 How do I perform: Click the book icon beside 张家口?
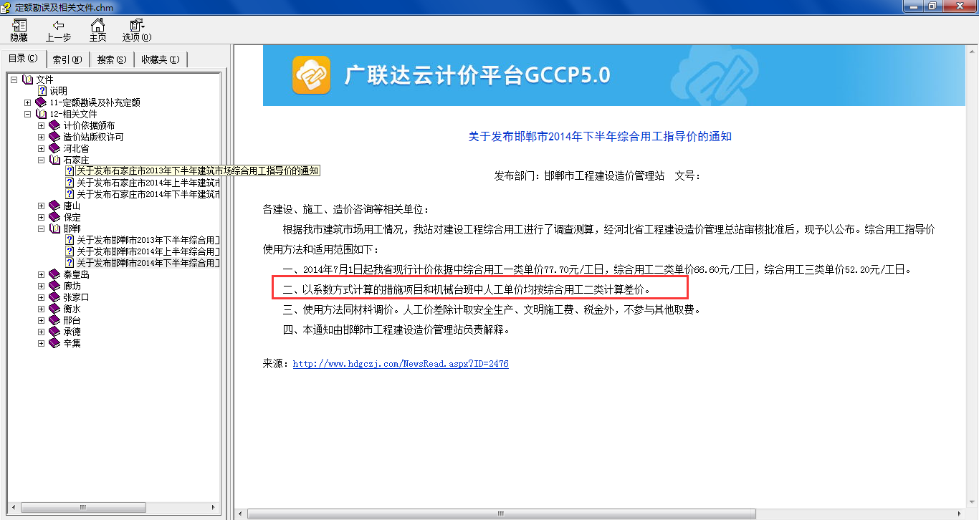[54, 297]
